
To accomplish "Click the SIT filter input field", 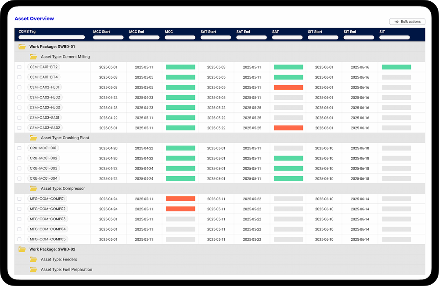I will pos(394,37).
